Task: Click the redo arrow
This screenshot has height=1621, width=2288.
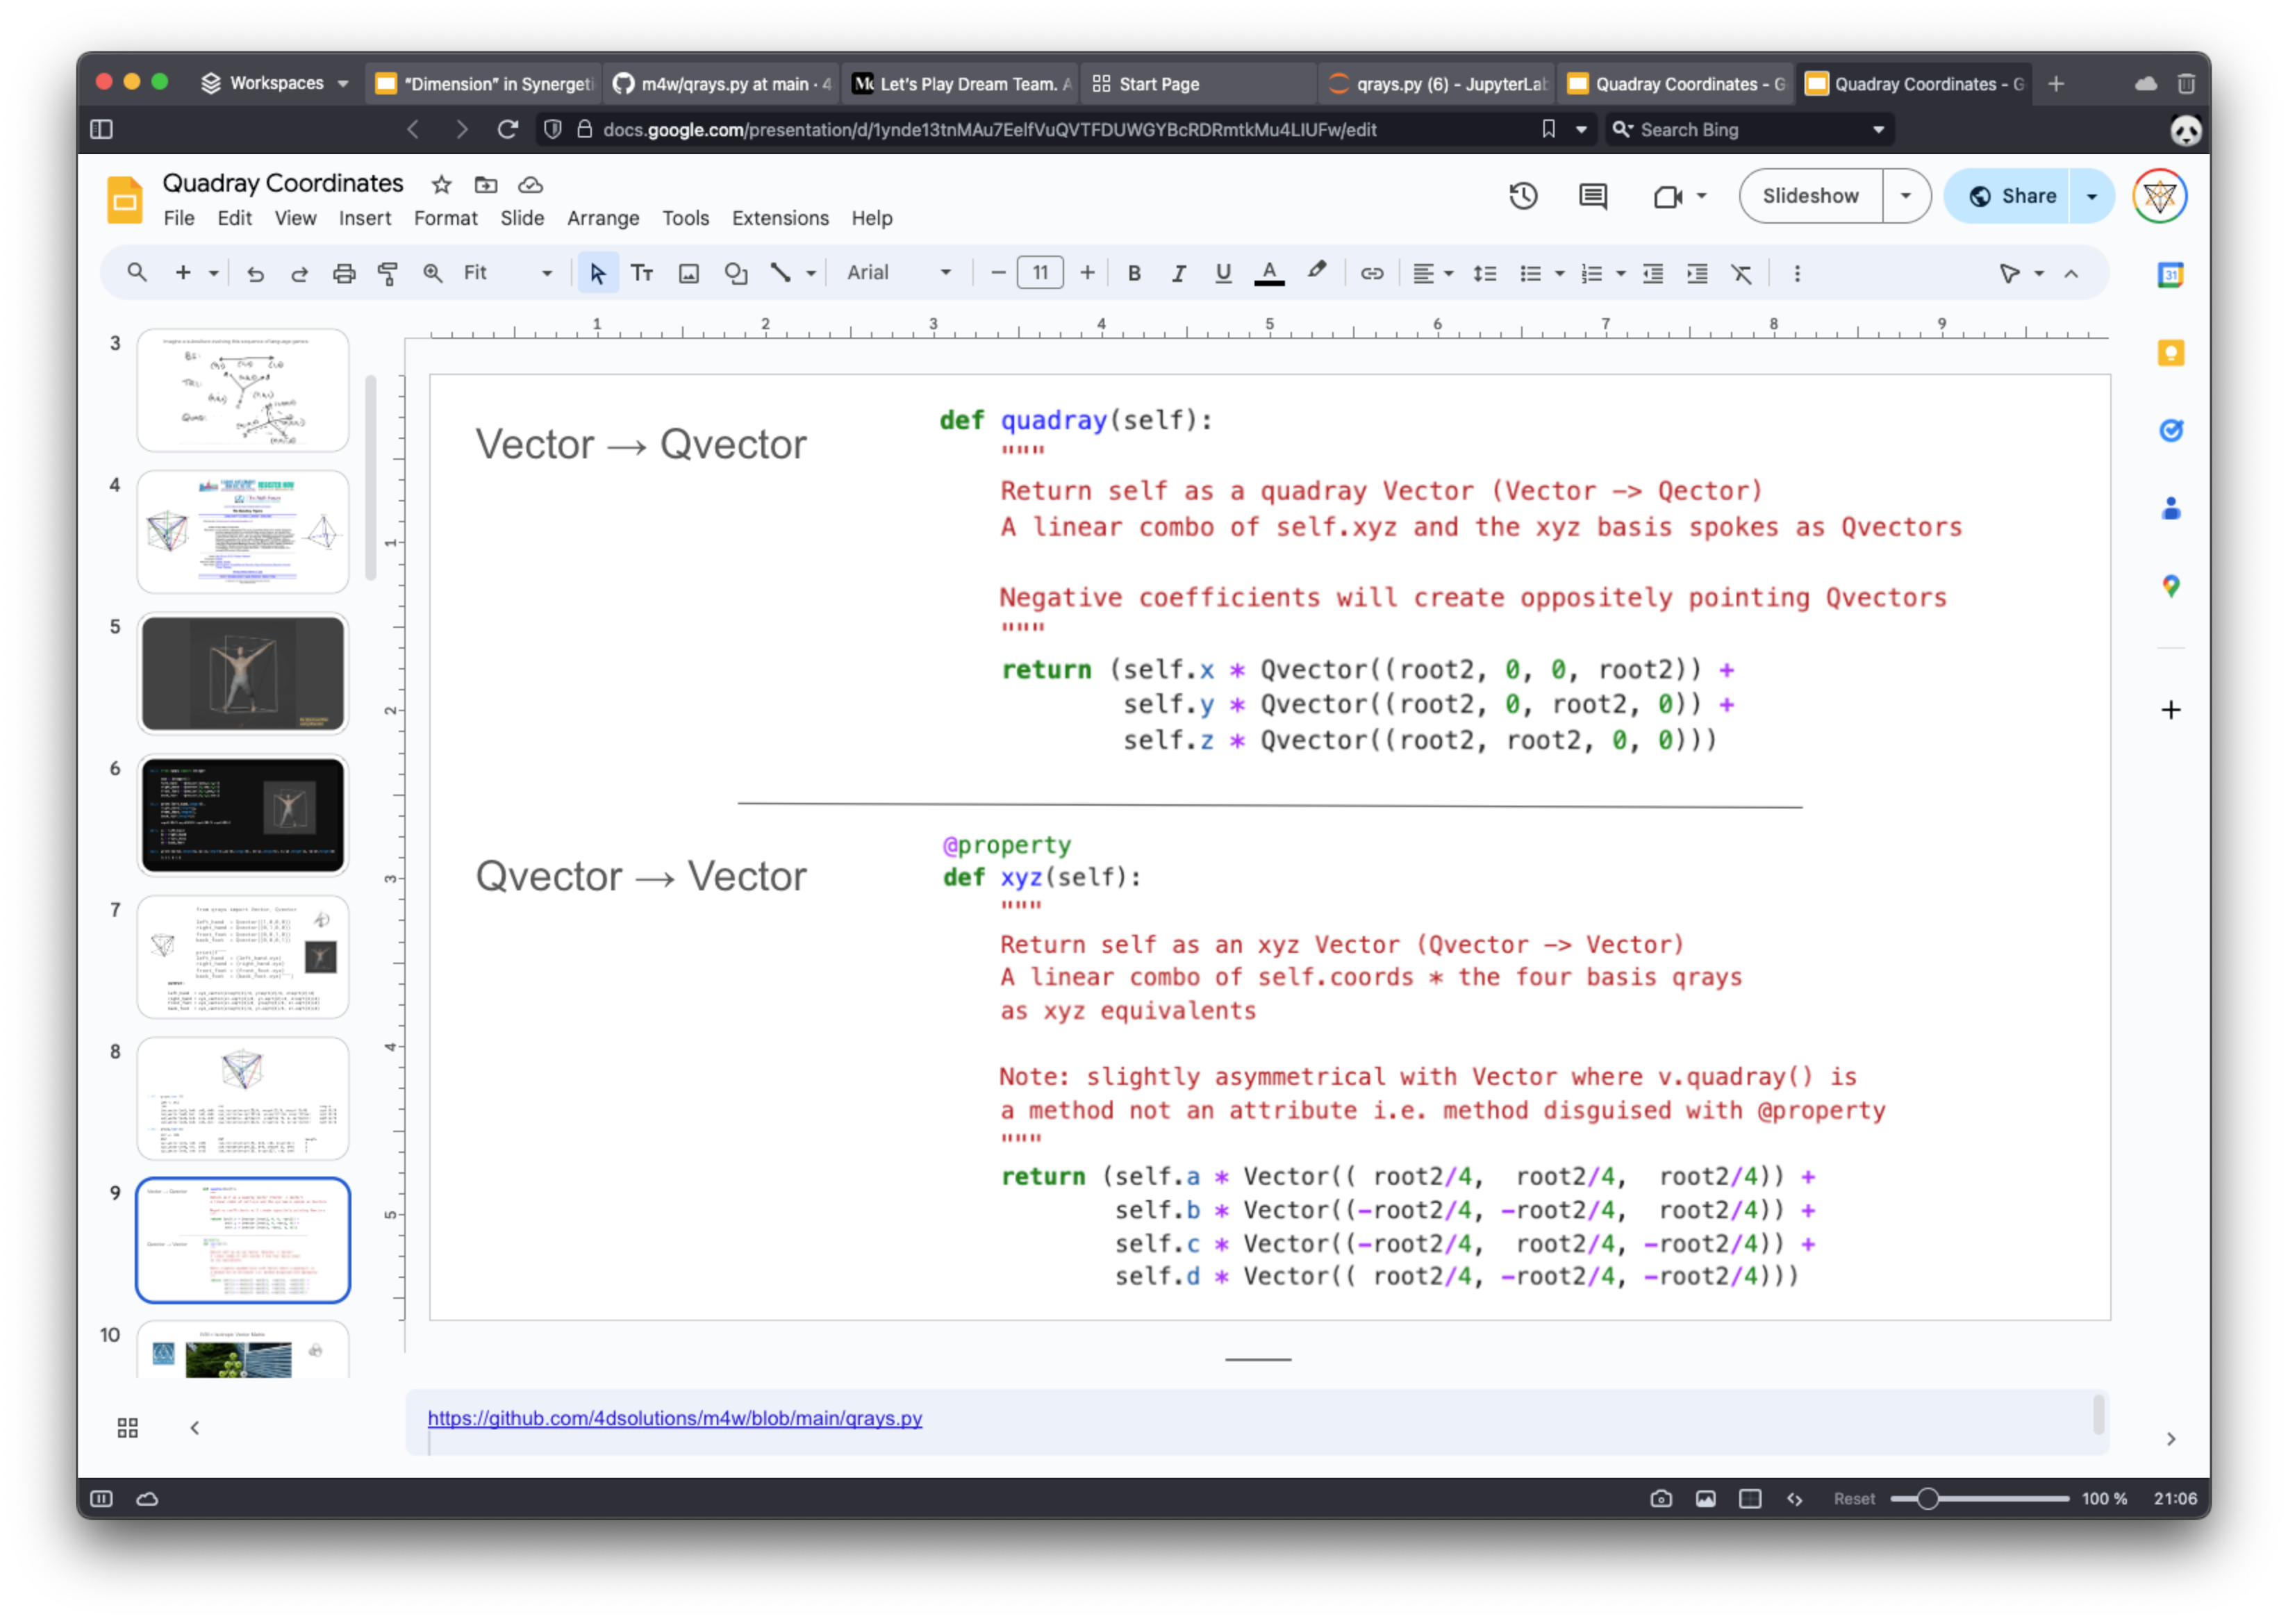Action: pos(299,272)
